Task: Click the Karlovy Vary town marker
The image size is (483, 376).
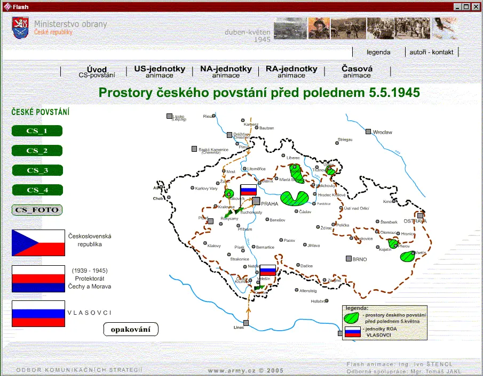Action: 193,188
